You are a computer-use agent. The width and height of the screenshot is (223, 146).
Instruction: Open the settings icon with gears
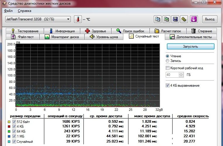tap(184, 19)
